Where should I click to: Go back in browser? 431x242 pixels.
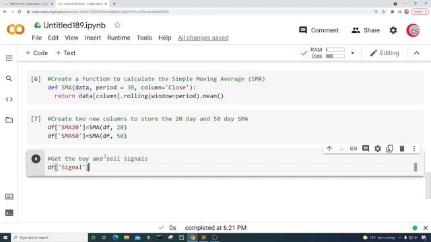tap(5, 12)
